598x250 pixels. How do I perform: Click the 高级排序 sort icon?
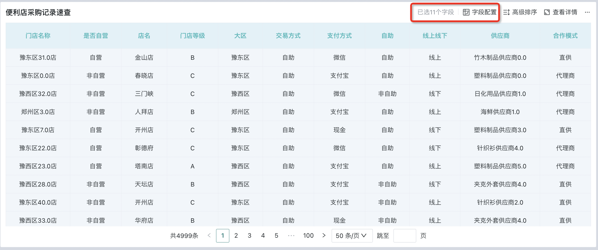pyautogui.click(x=507, y=12)
